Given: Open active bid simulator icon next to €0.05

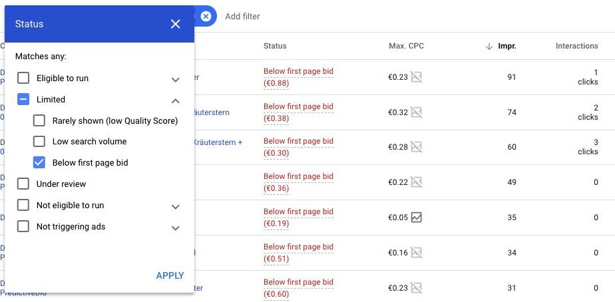Looking at the screenshot, I should (416, 218).
